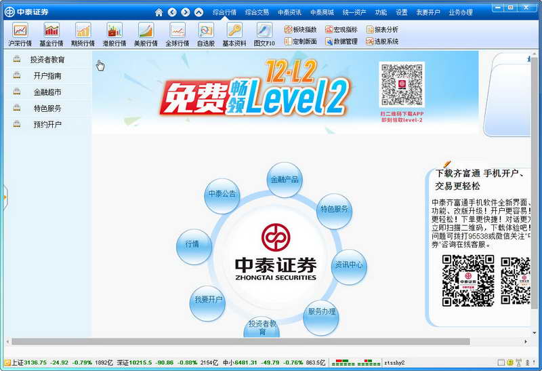Click double up-arrow icon in status bar
The height and width of the screenshot is (371, 542).
tap(528, 363)
